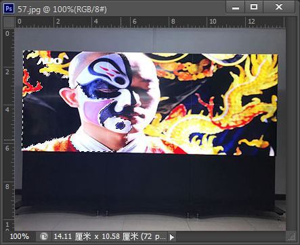Close the 57.jpg document window
Viewport: 300px width, 245px height.
click(279, 7)
